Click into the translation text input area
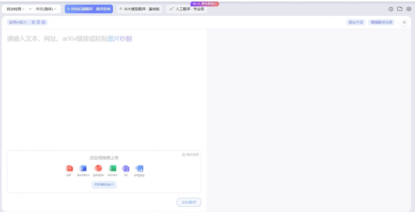415x212 pixels. tap(104, 90)
